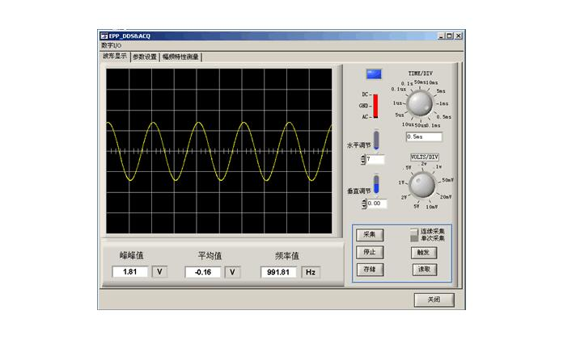Click the 水平调节 horizontal adjust slider
Viewport: 576px width, 344px height.
click(x=376, y=140)
